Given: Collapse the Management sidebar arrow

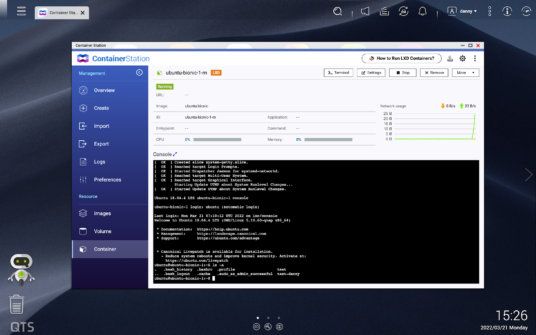Looking at the screenshot, I should coord(139,73).
